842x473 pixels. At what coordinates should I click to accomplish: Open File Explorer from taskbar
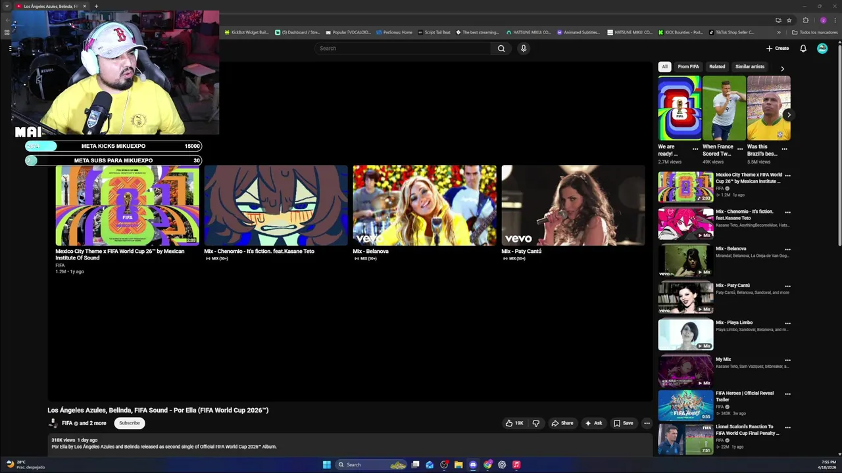click(458, 464)
